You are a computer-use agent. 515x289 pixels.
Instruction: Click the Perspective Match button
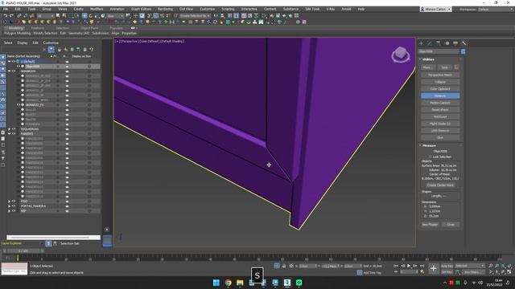pyautogui.click(x=440, y=75)
